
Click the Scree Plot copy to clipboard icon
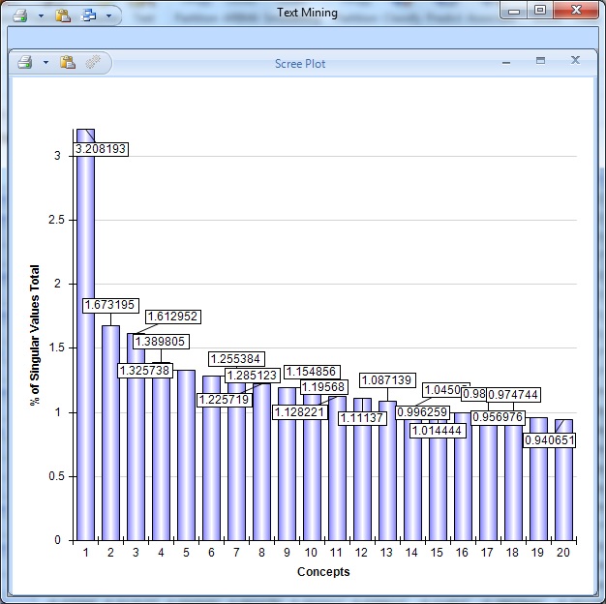68,62
